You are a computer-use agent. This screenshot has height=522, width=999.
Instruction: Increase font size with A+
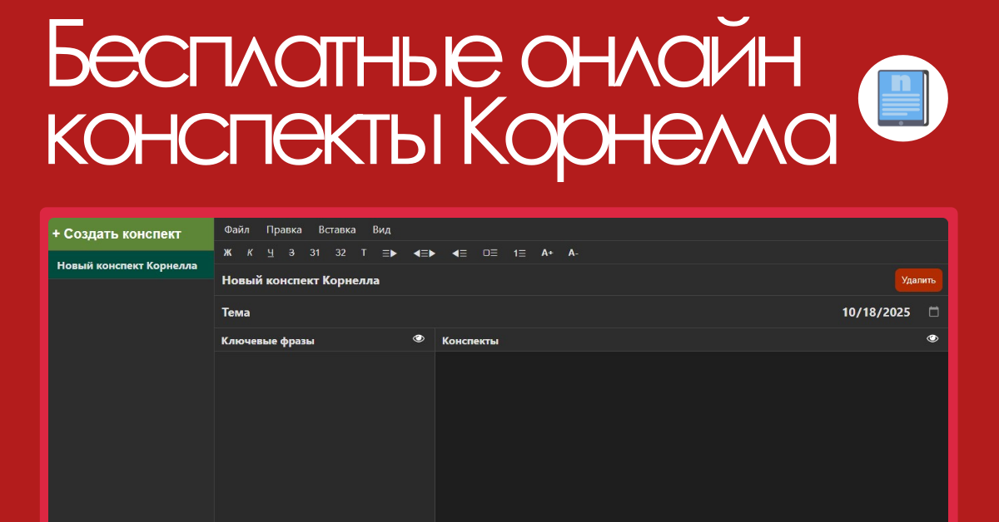[547, 253]
